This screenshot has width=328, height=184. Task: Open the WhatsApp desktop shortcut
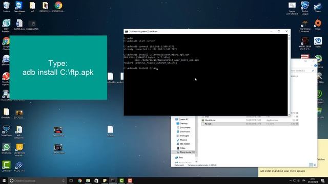pyautogui.click(x=6, y=149)
